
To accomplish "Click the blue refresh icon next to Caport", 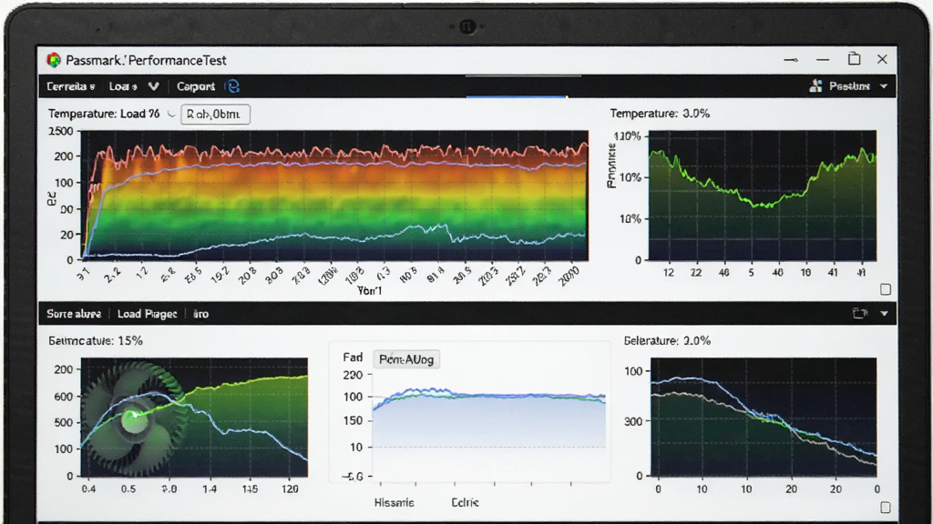I will coord(233,86).
